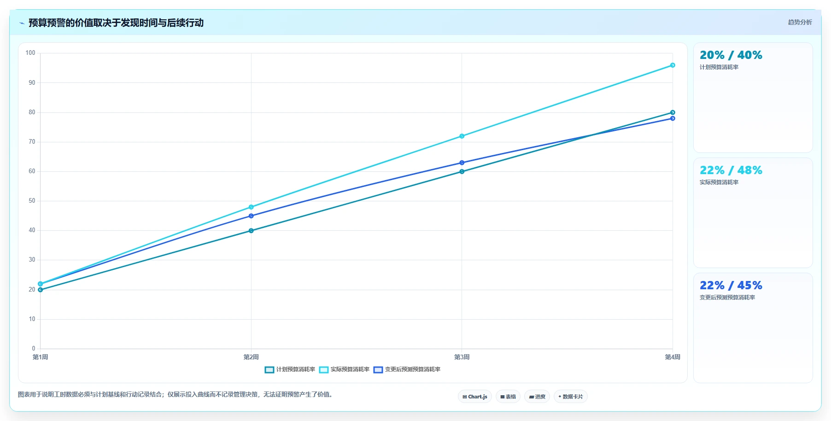The width and height of the screenshot is (831, 421).
Task: Toggle 计划预算消耗率 legend swatch
Action: pyautogui.click(x=269, y=370)
